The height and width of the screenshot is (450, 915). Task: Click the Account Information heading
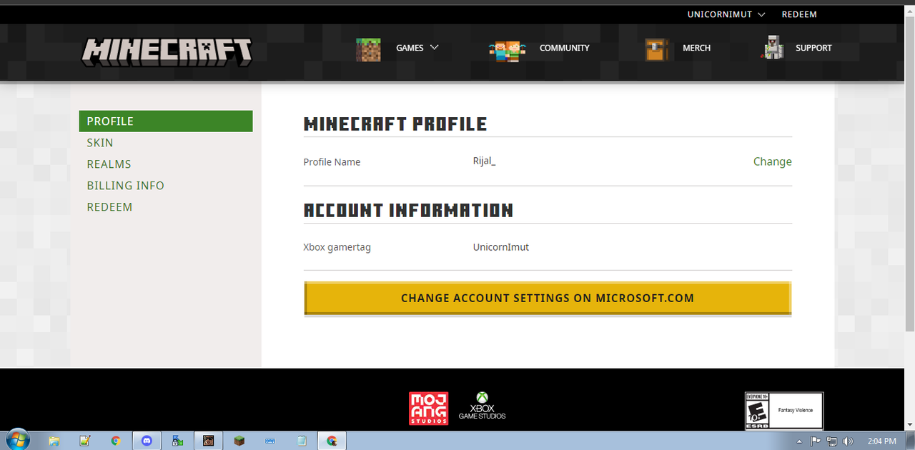point(408,211)
